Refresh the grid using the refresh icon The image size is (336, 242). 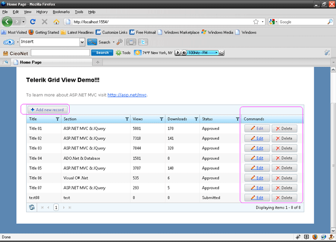pos(32,207)
